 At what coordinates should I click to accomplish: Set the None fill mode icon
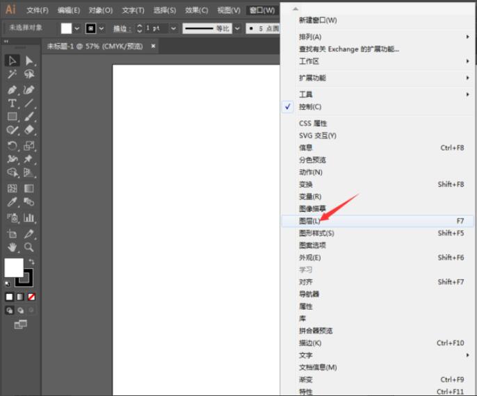coord(31,297)
